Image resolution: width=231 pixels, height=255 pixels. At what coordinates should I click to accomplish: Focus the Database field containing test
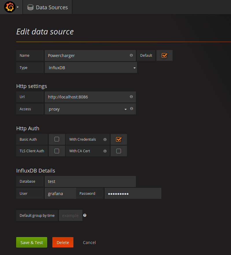(x=90, y=181)
